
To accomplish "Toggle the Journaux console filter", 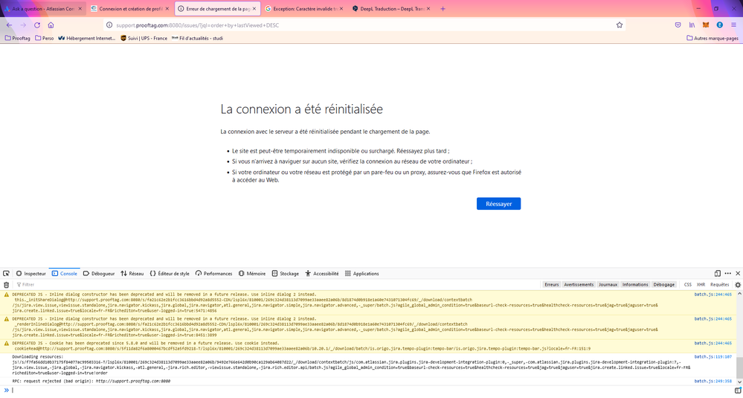I will 608,285.
